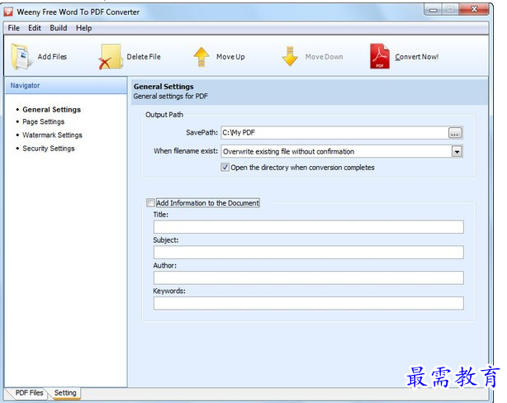Open the Edit menu
Screen dimensions: 507x403
[x=35, y=28]
